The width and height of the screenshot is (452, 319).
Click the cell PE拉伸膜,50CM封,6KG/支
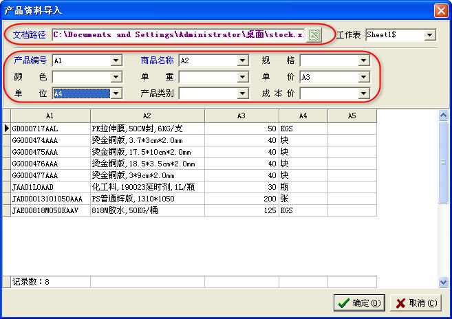(x=148, y=129)
